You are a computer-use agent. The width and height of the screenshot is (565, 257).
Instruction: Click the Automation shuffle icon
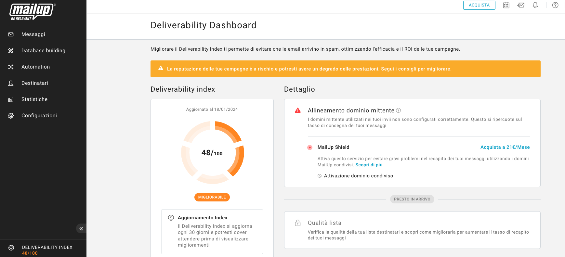click(11, 67)
